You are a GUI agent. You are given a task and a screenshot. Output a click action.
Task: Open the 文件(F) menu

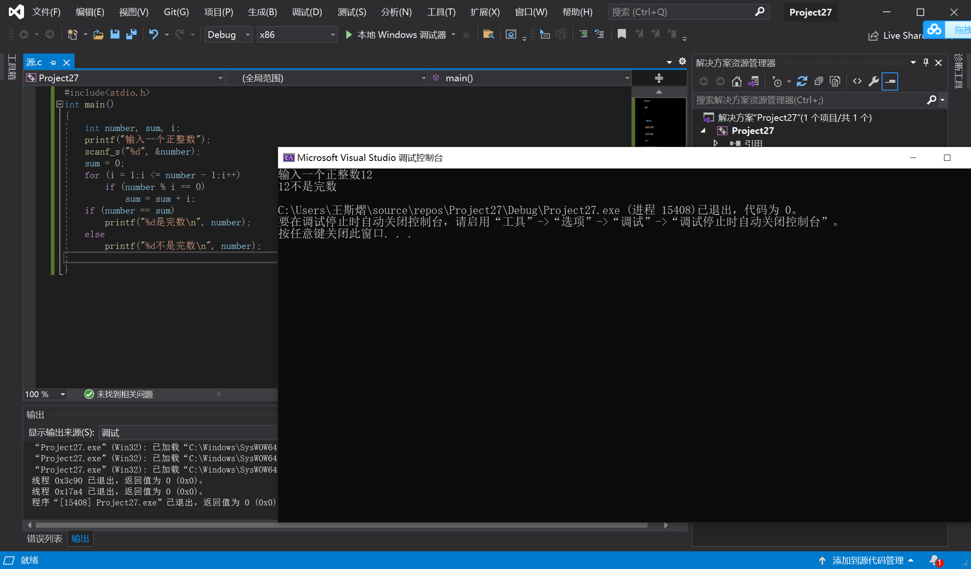coord(46,12)
